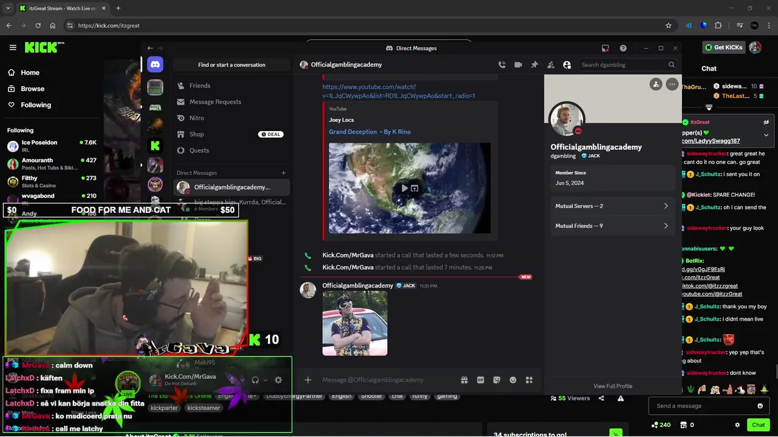Expand Mutual Servers — 2
The height and width of the screenshot is (437, 778).
pyautogui.click(x=612, y=206)
